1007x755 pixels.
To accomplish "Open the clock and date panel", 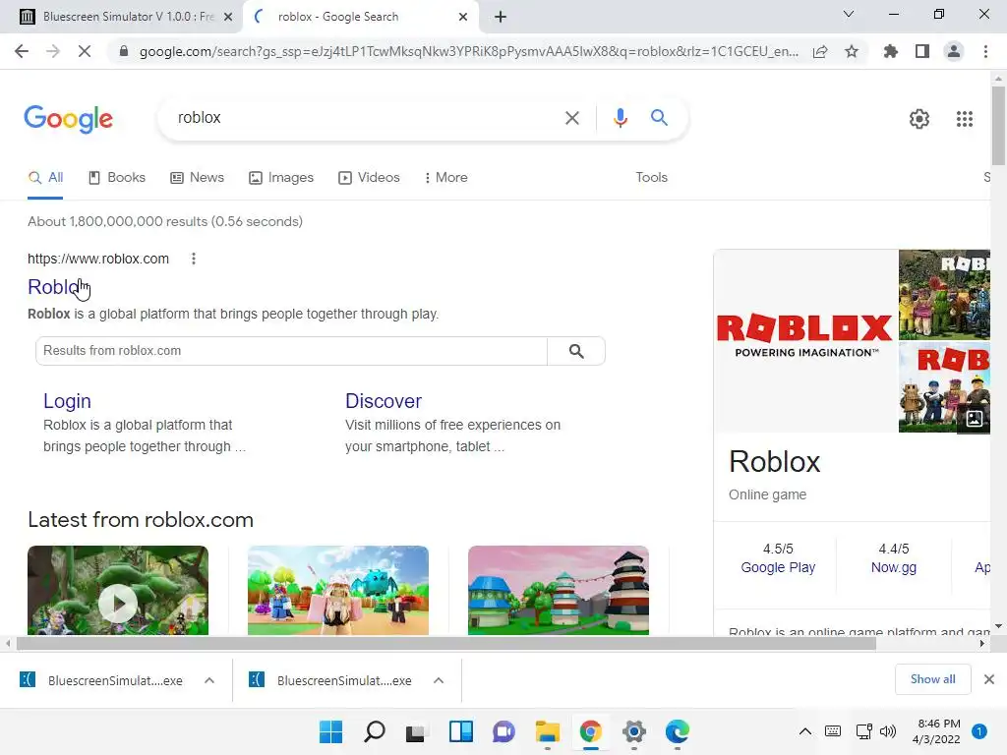I will pos(936,731).
